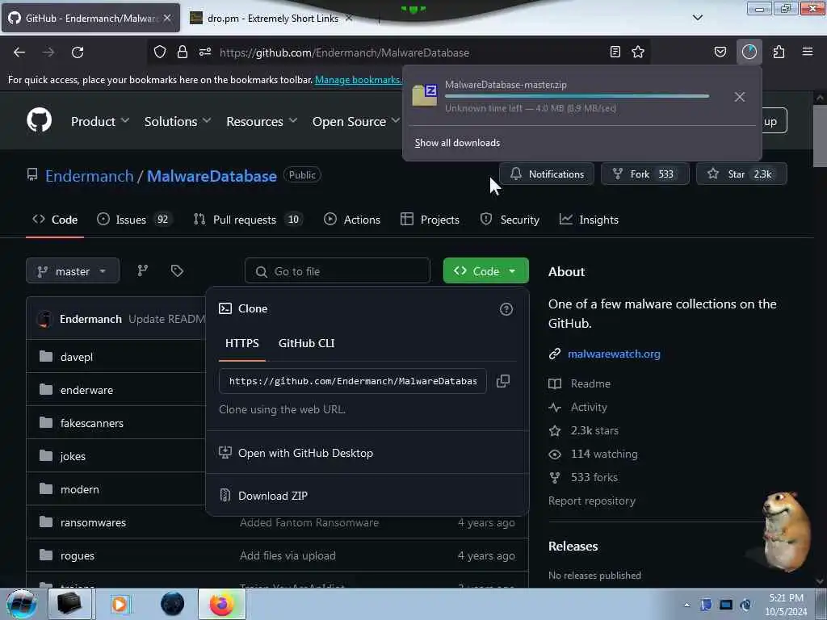This screenshot has width=827, height=620.
Task: Click the Report repository link
Action: 592,501
